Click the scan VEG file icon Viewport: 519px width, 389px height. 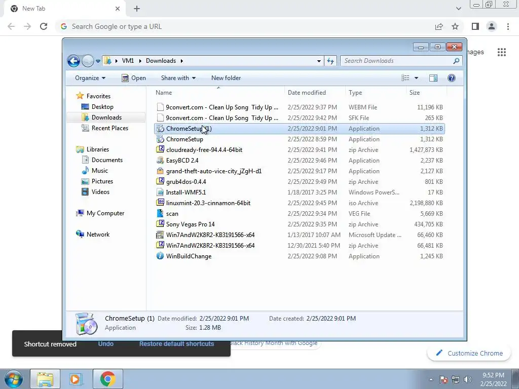point(160,213)
